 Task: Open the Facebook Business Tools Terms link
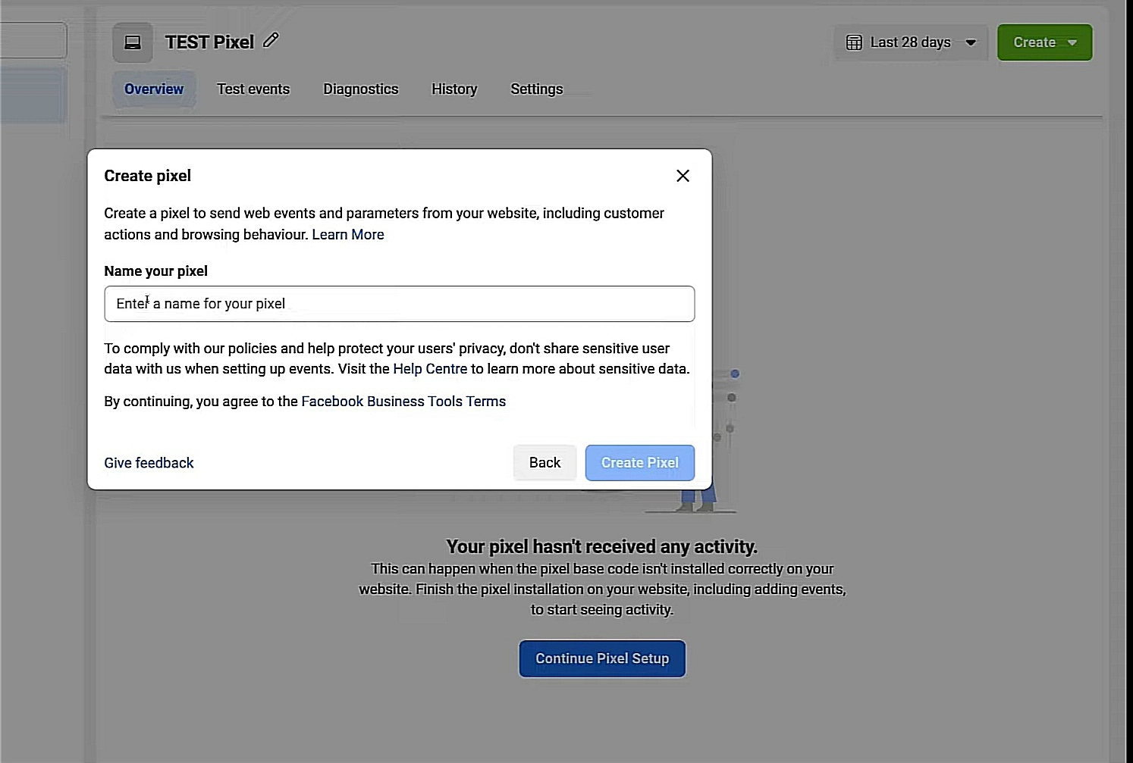tap(403, 402)
